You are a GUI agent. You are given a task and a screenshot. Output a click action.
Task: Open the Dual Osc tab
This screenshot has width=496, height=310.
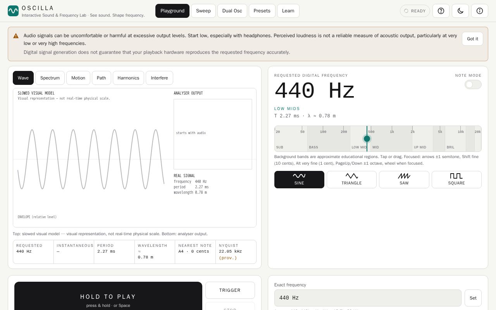[232, 11]
